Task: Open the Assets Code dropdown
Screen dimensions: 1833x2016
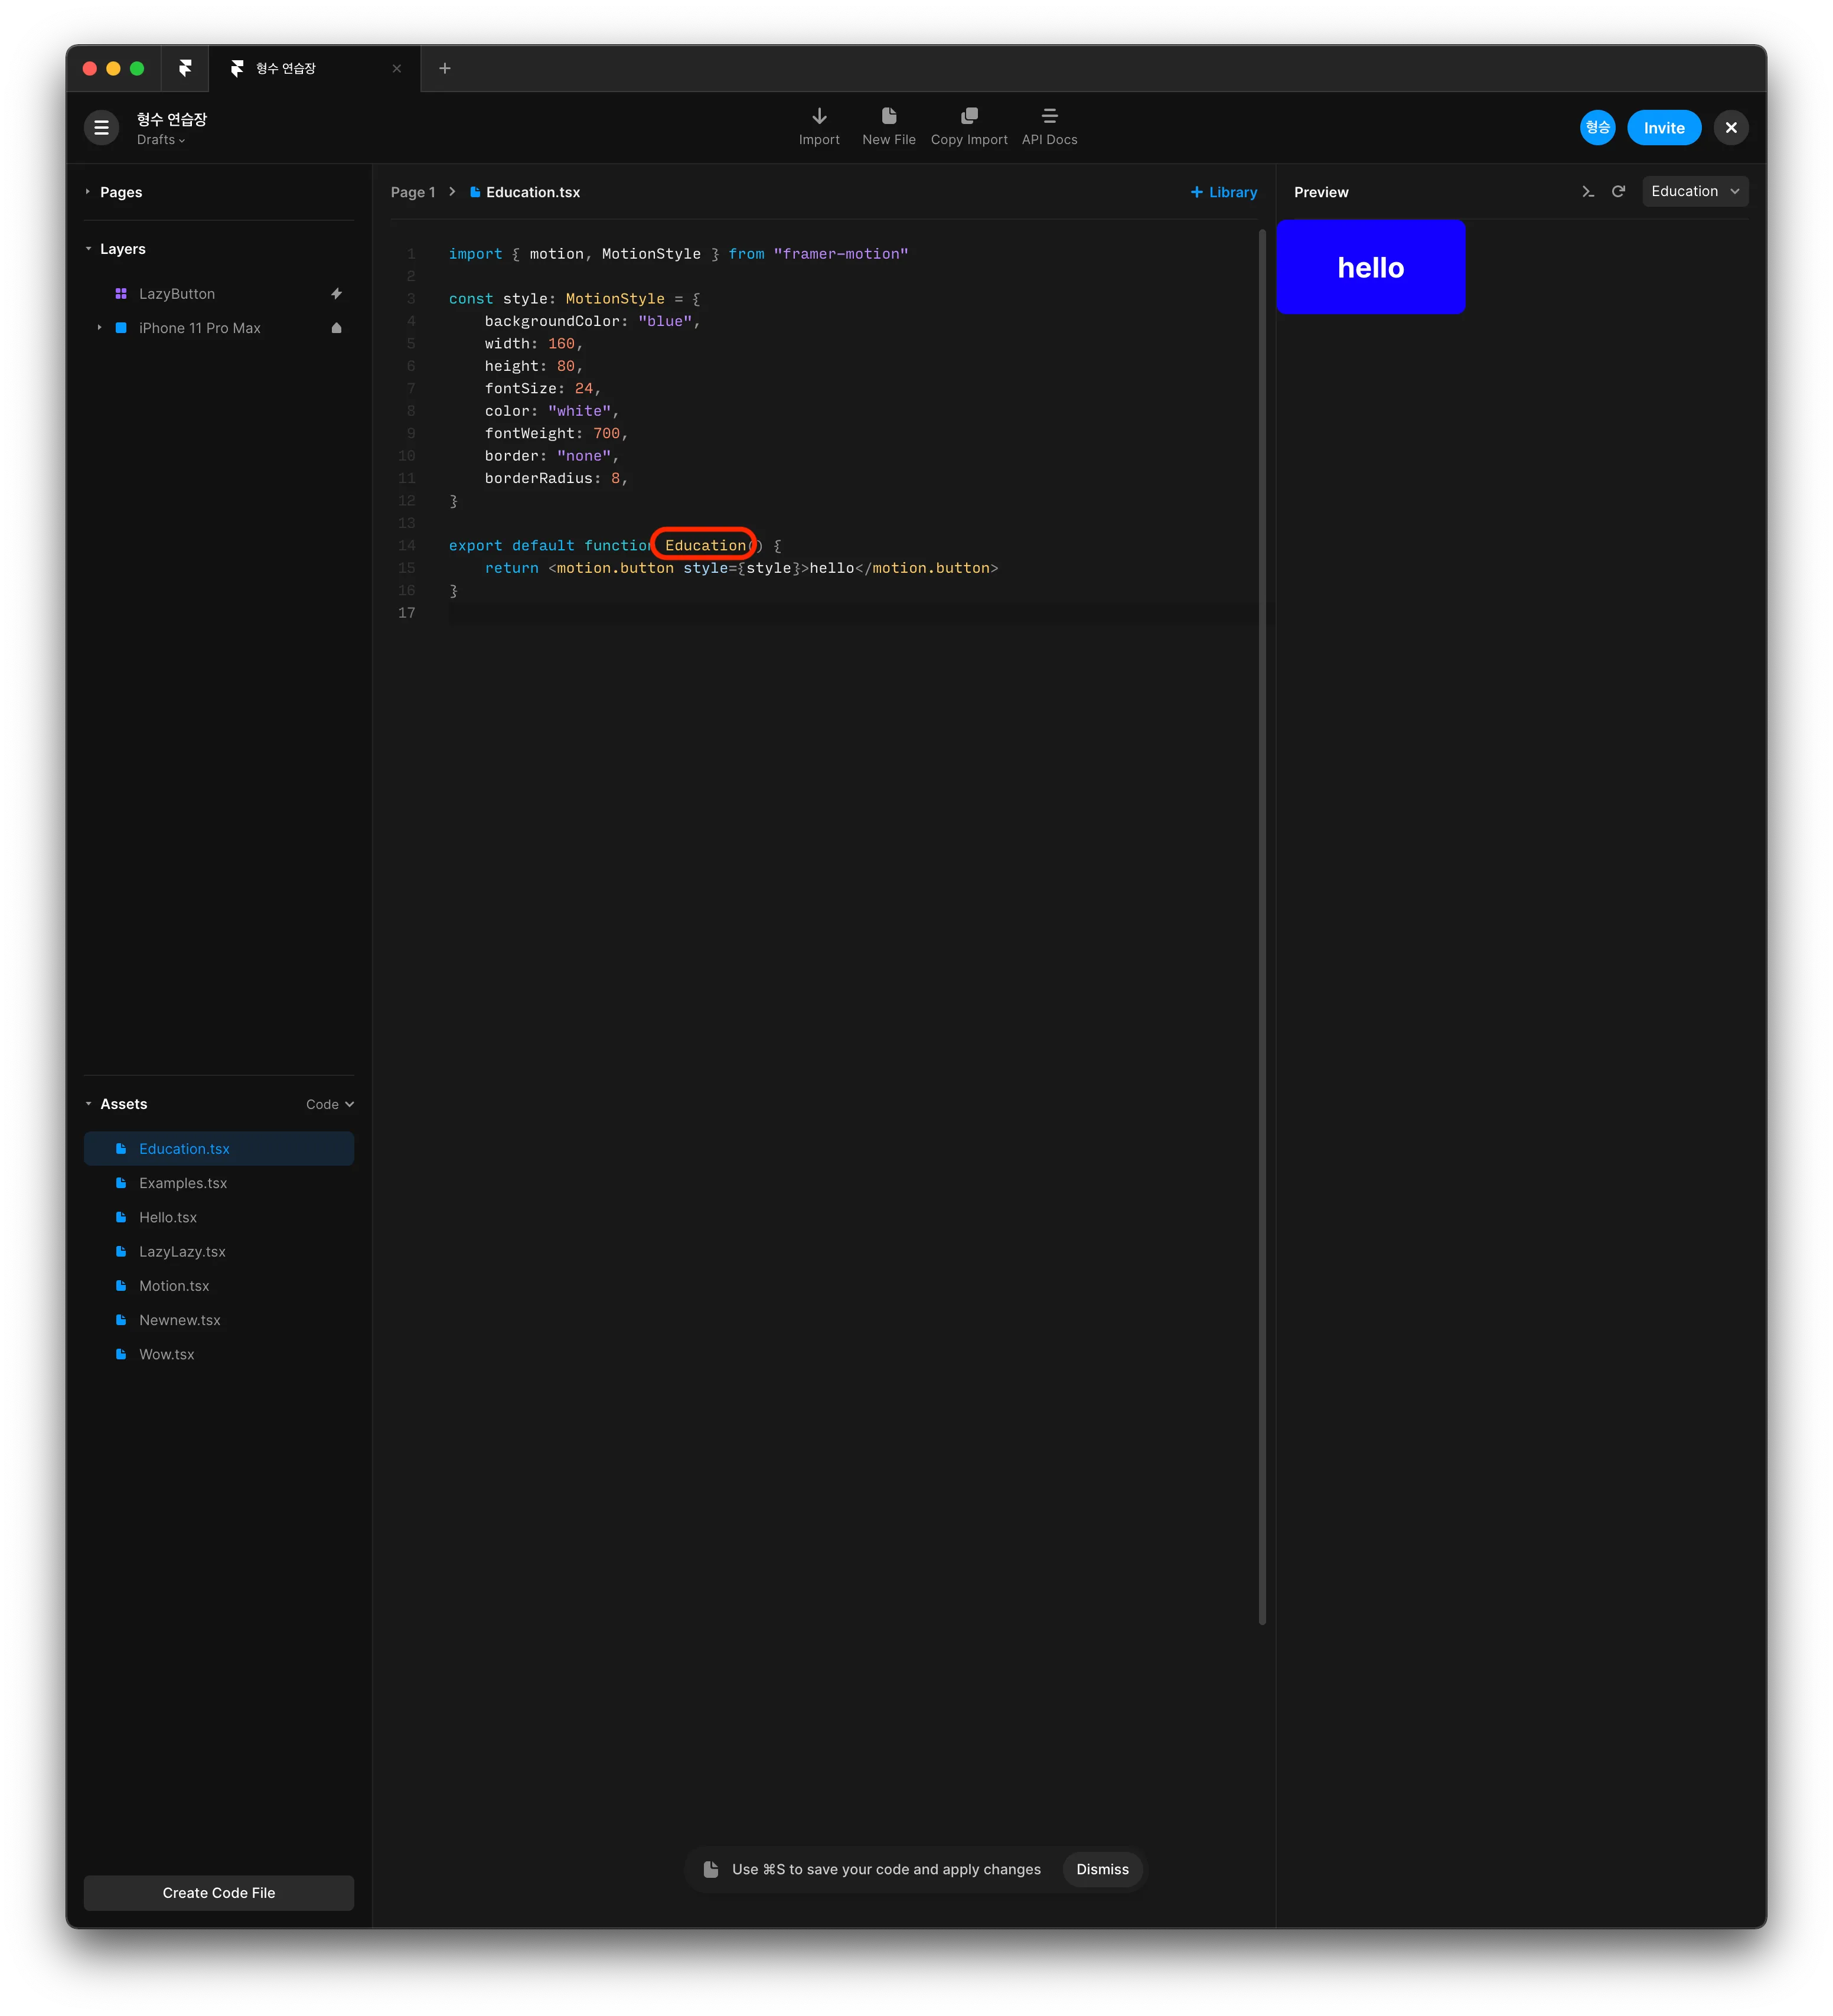Action: click(x=330, y=1104)
